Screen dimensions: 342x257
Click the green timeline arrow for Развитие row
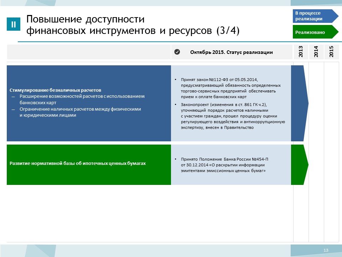(x=300, y=165)
